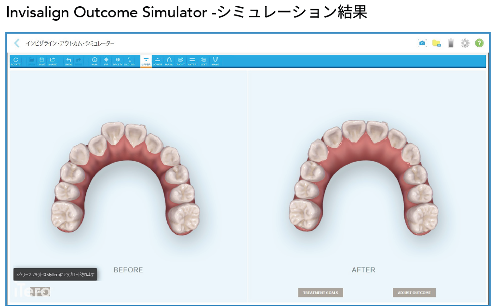Click the TREATMENT GOALS button
The height and width of the screenshot is (307, 496).
[321, 293]
